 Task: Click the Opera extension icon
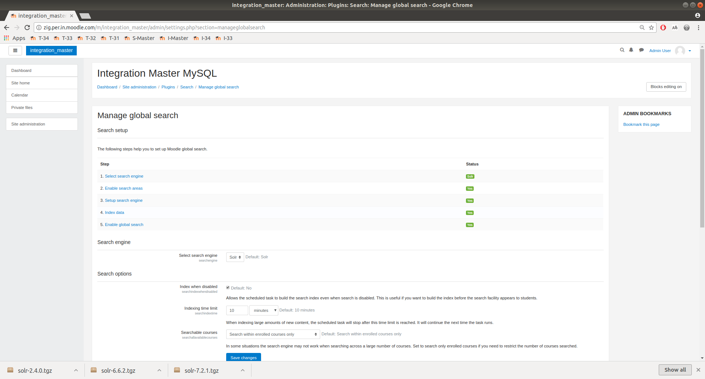pyautogui.click(x=663, y=28)
